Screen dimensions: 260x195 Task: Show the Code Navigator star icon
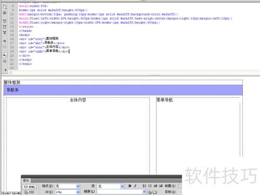[x=5, y=13]
